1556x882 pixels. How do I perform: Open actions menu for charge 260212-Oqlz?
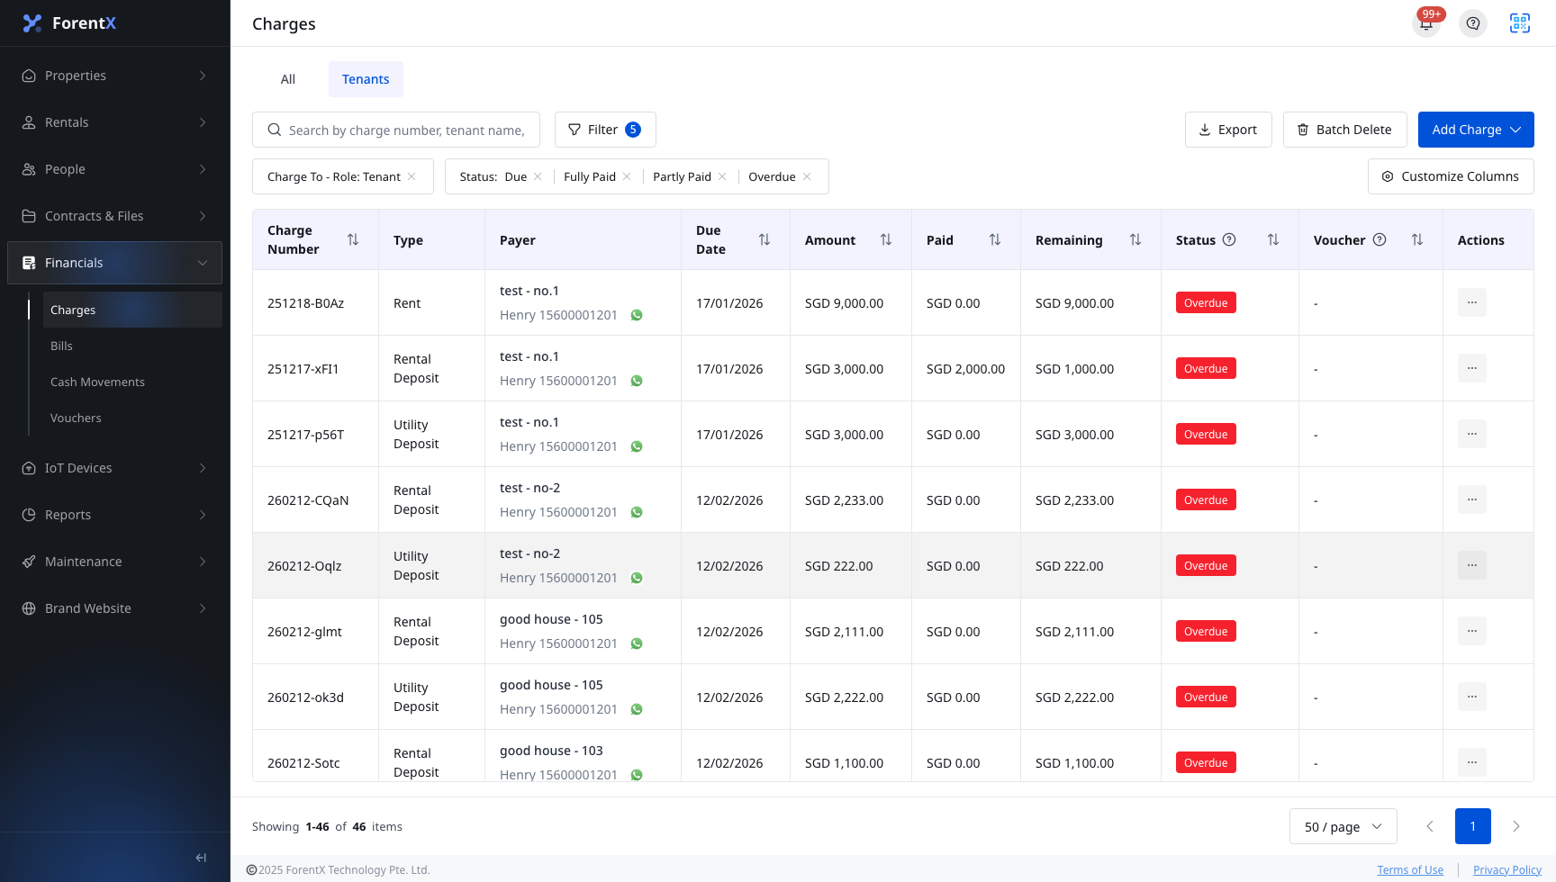1472,565
